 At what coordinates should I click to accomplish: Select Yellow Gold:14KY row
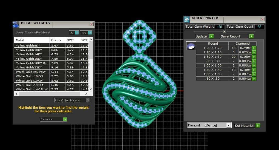coord(51,54)
